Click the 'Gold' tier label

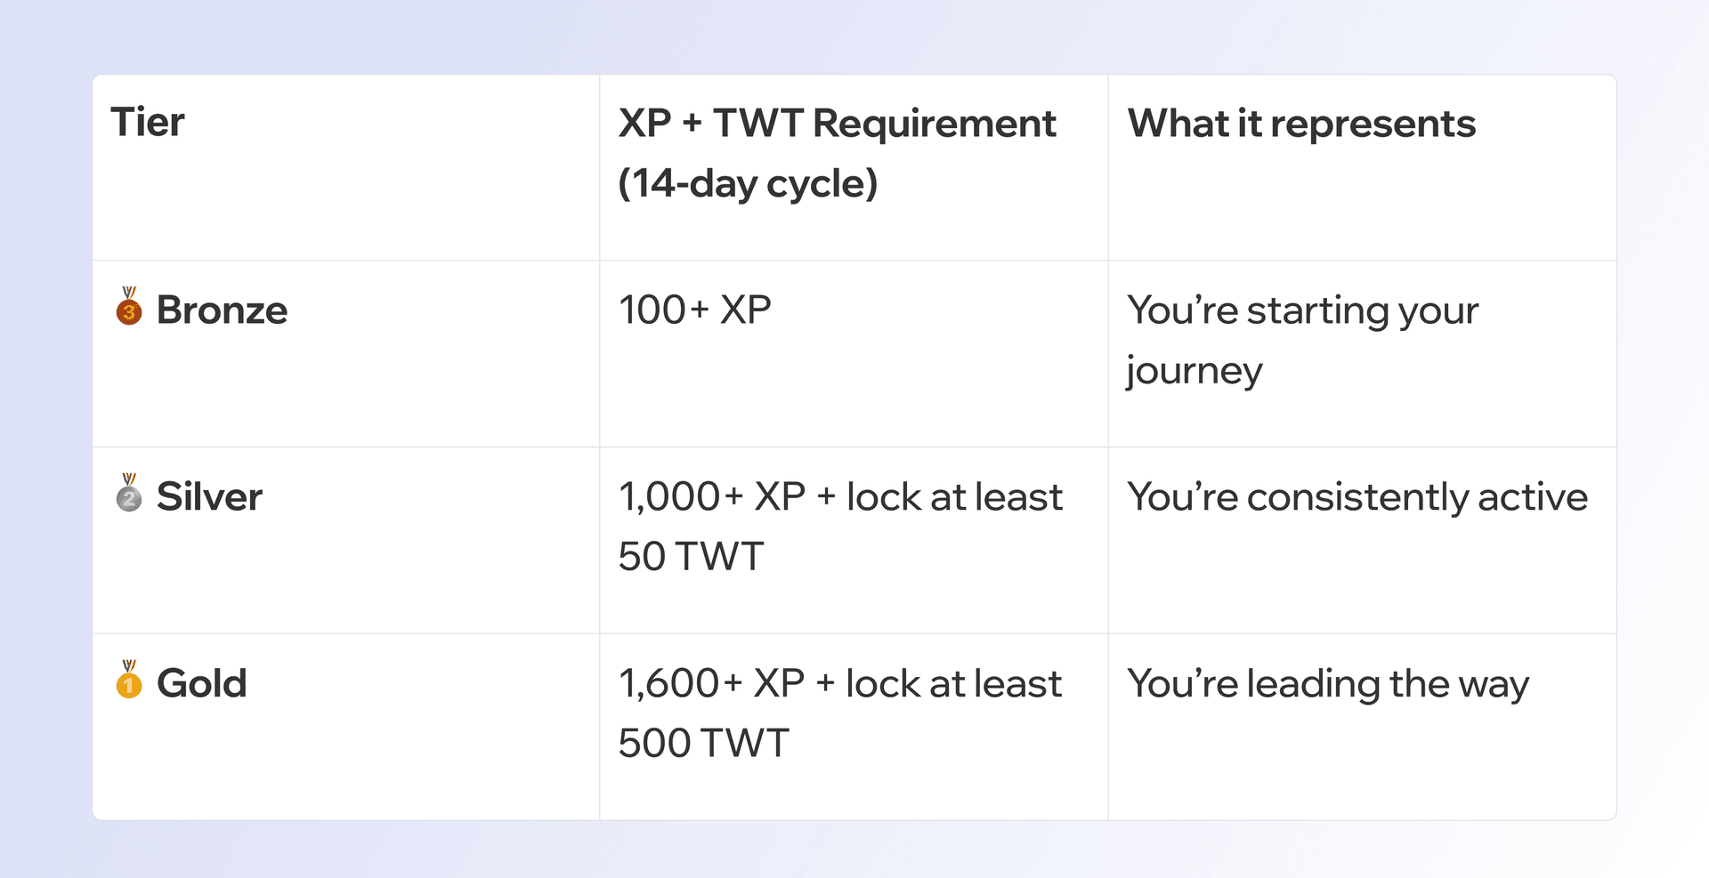pyautogui.click(x=201, y=684)
